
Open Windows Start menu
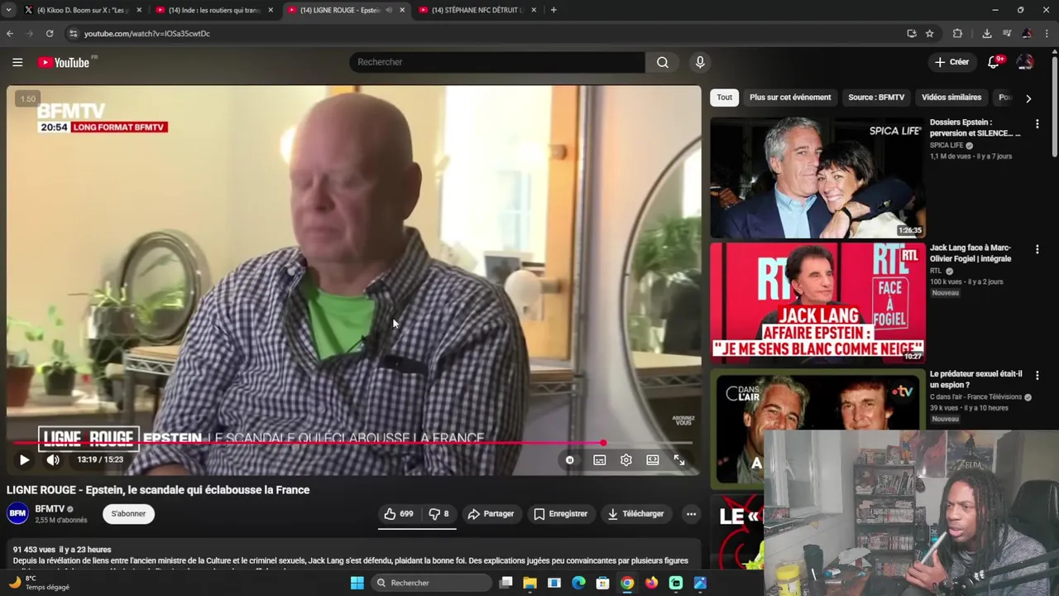pos(357,583)
